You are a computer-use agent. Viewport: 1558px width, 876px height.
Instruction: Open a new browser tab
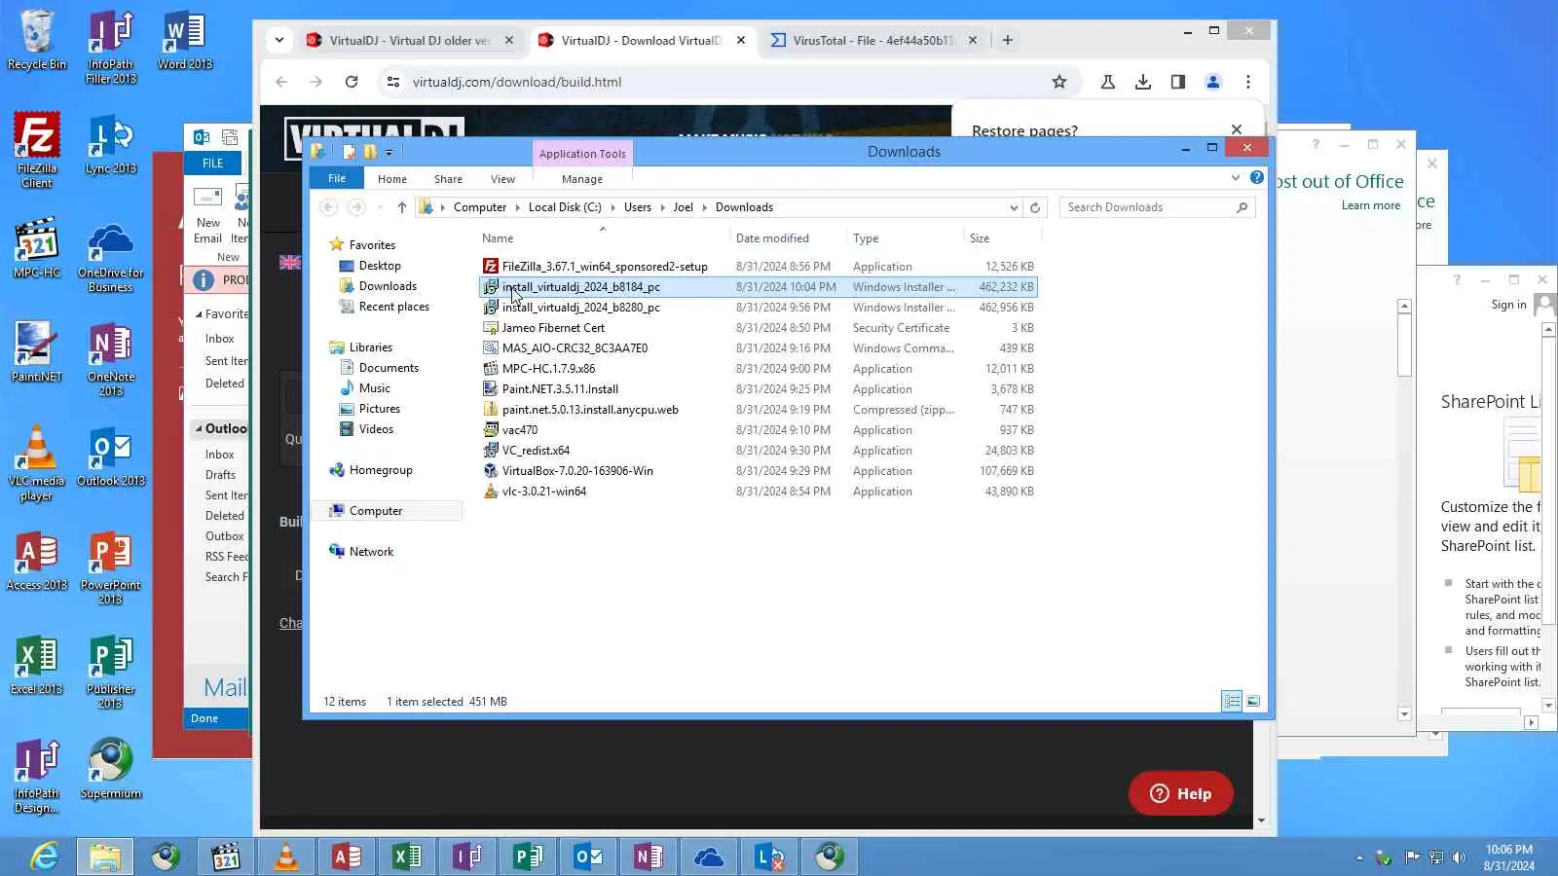click(x=1008, y=40)
